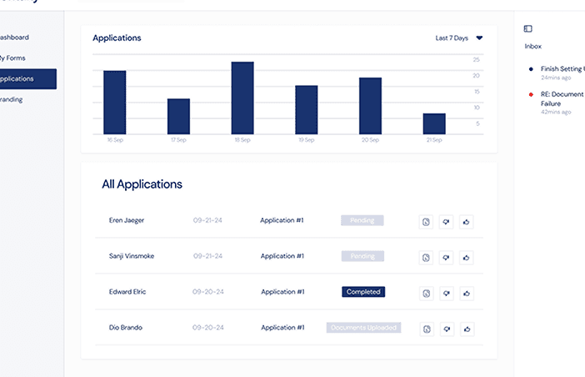Click the 19 Sep bar in the chart

pyautogui.click(x=307, y=110)
